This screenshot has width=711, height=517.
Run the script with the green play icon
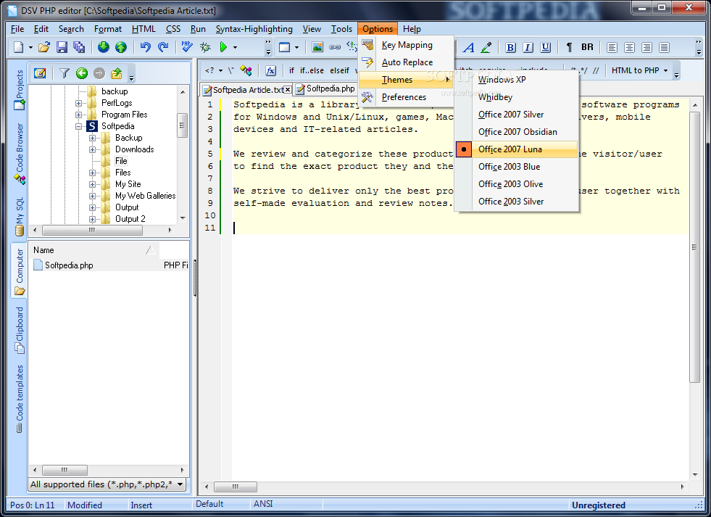click(223, 47)
